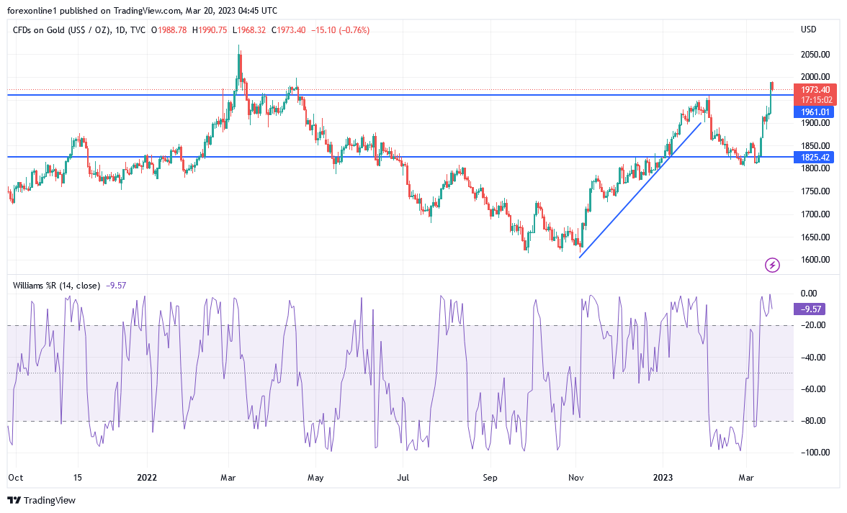Click the 2022 year marker on time axis
Screen dimensions: 847x513
[146, 478]
